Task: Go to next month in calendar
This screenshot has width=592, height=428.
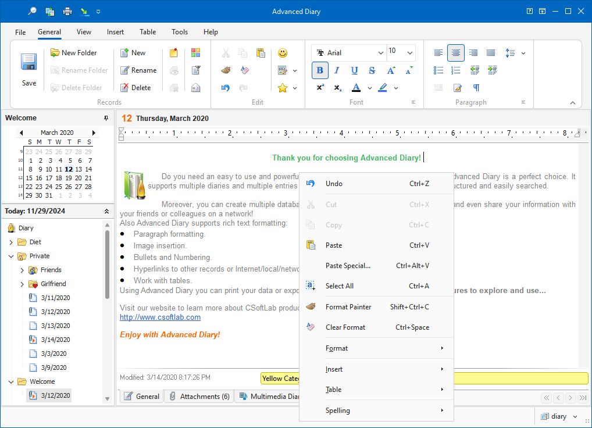Action: (x=94, y=133)
